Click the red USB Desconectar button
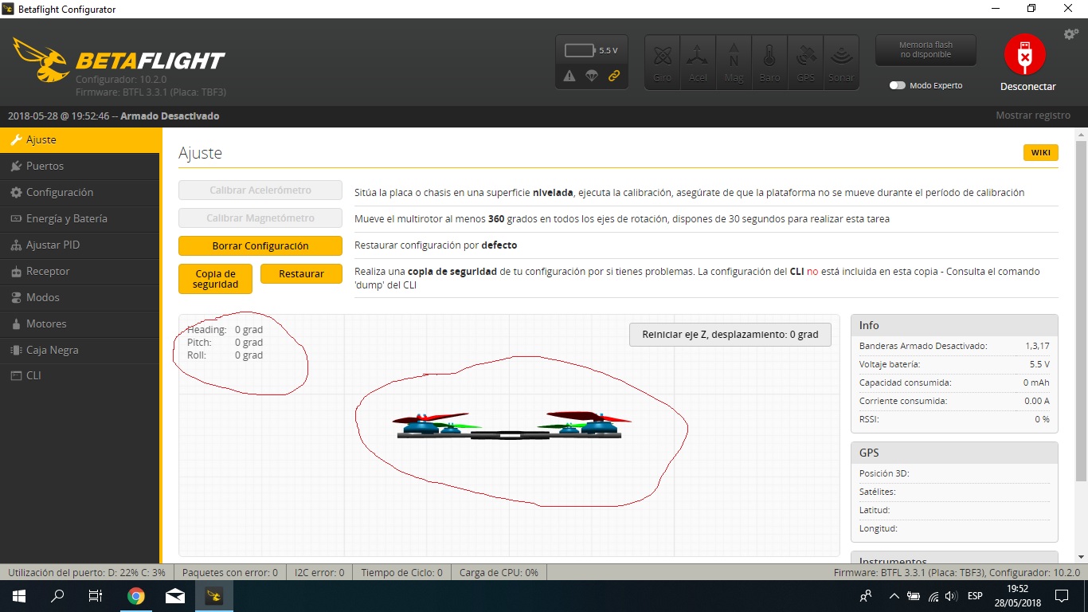This screenshot has height=612, width=1088. (1024, 54)
